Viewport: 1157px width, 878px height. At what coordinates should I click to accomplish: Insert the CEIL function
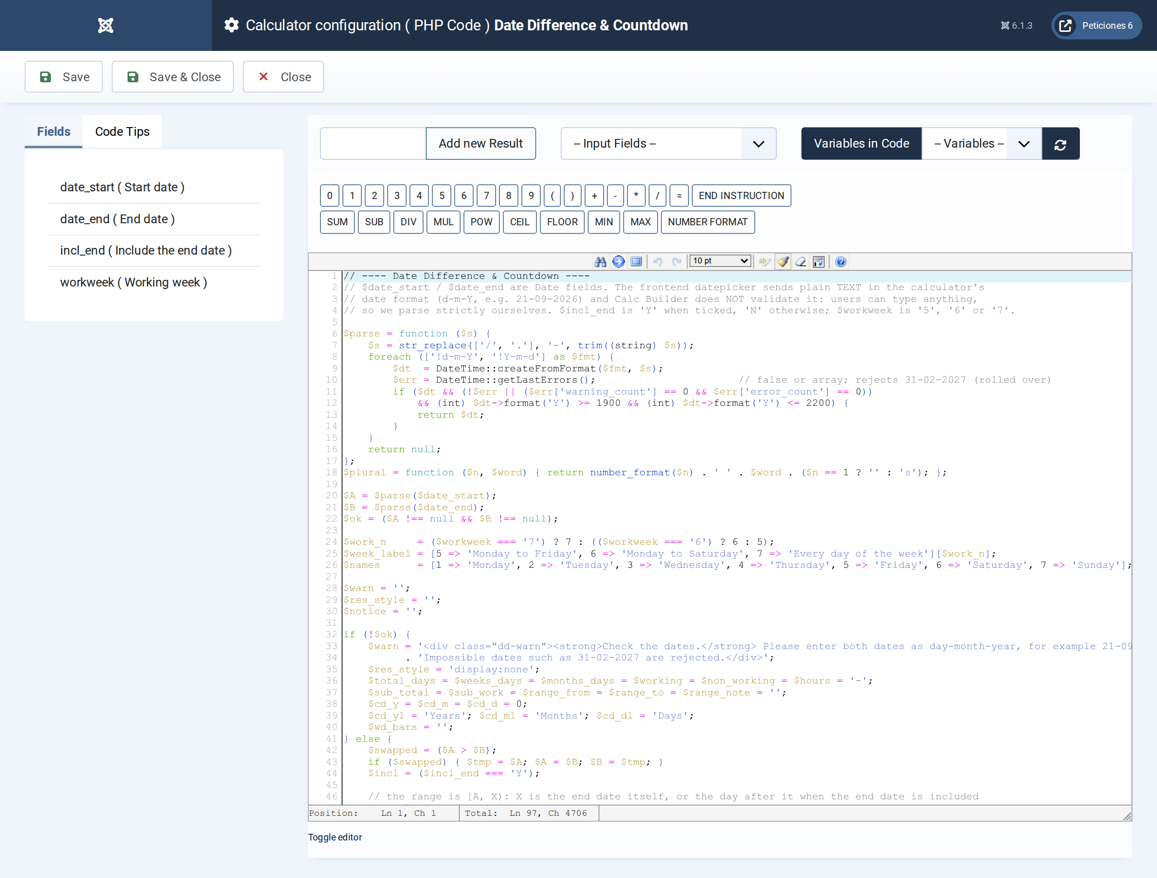pyautogui.click(x=519, y=222)
